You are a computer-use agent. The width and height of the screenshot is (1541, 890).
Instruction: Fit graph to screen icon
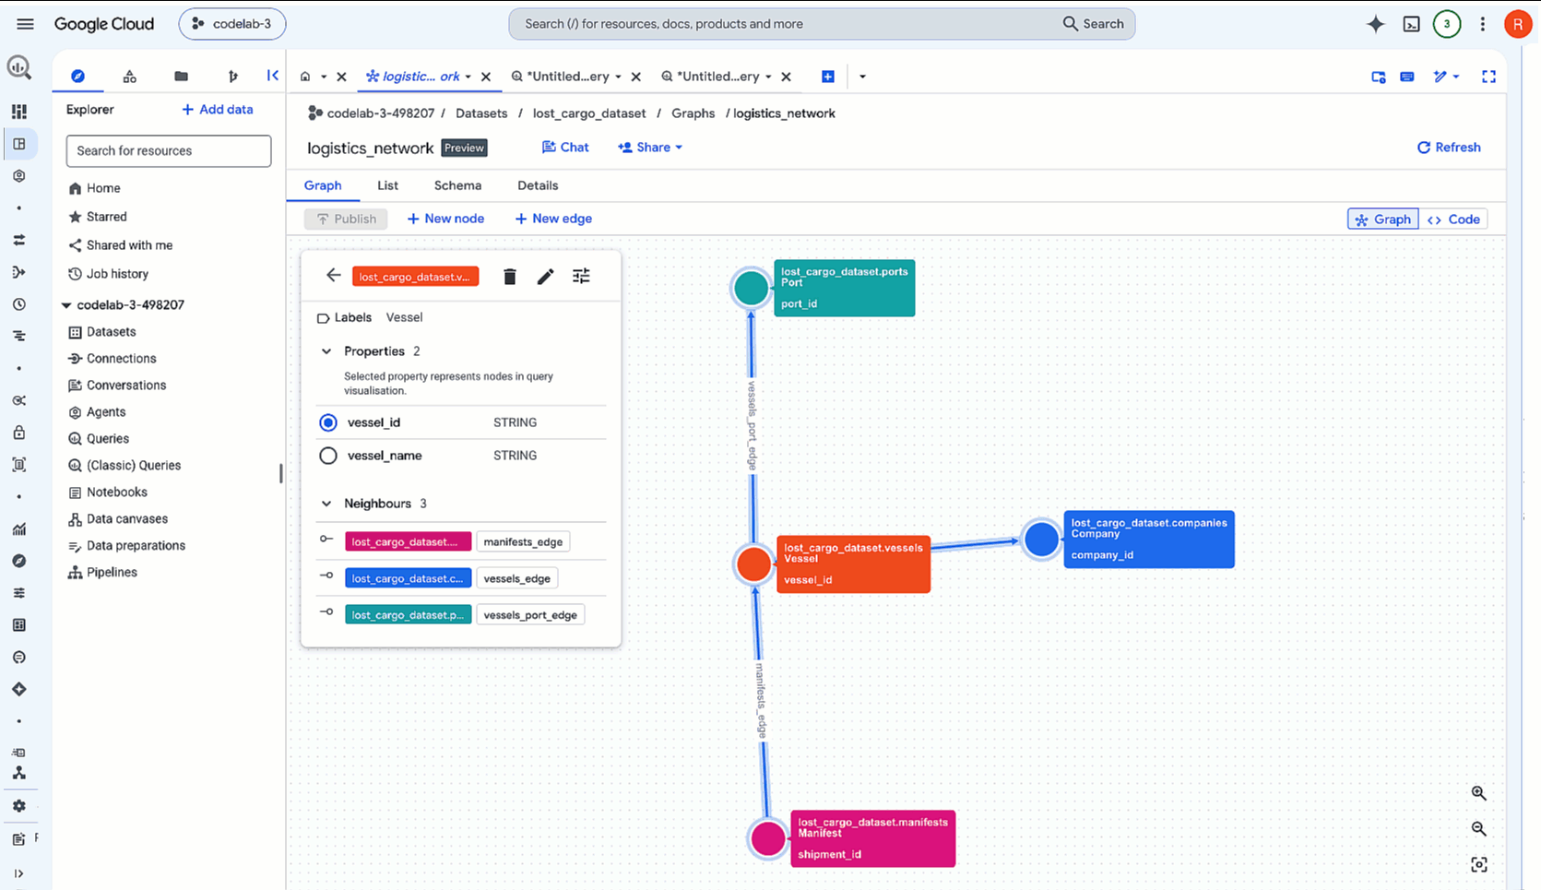coord(1479,864)
